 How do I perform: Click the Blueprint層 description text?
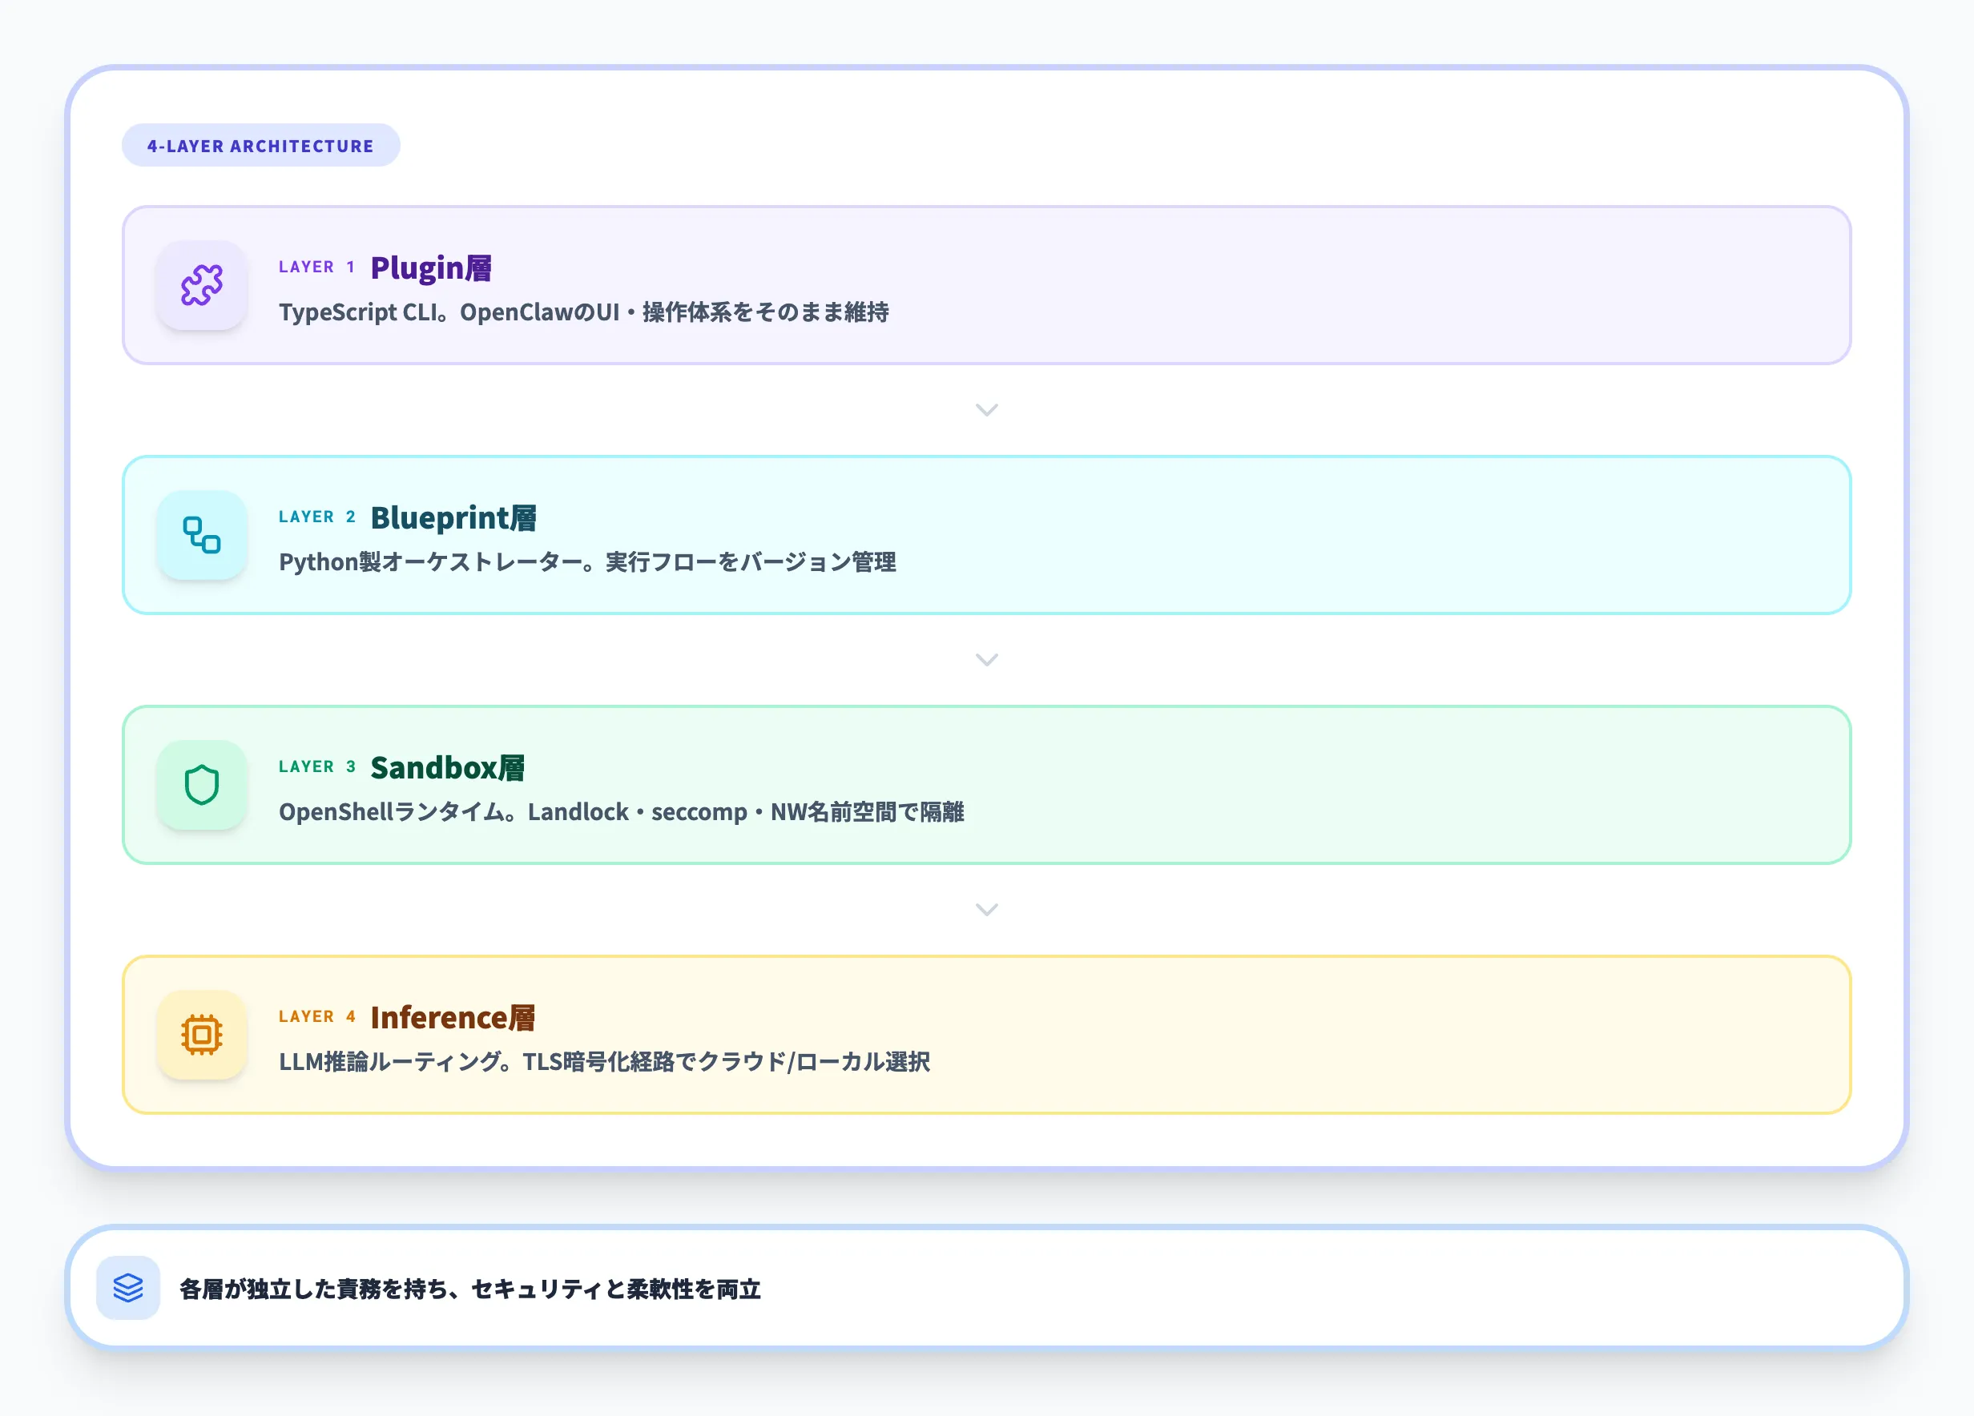(x=588, y=562)
